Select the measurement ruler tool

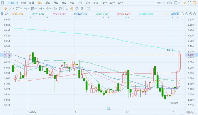tap(33, 8)
